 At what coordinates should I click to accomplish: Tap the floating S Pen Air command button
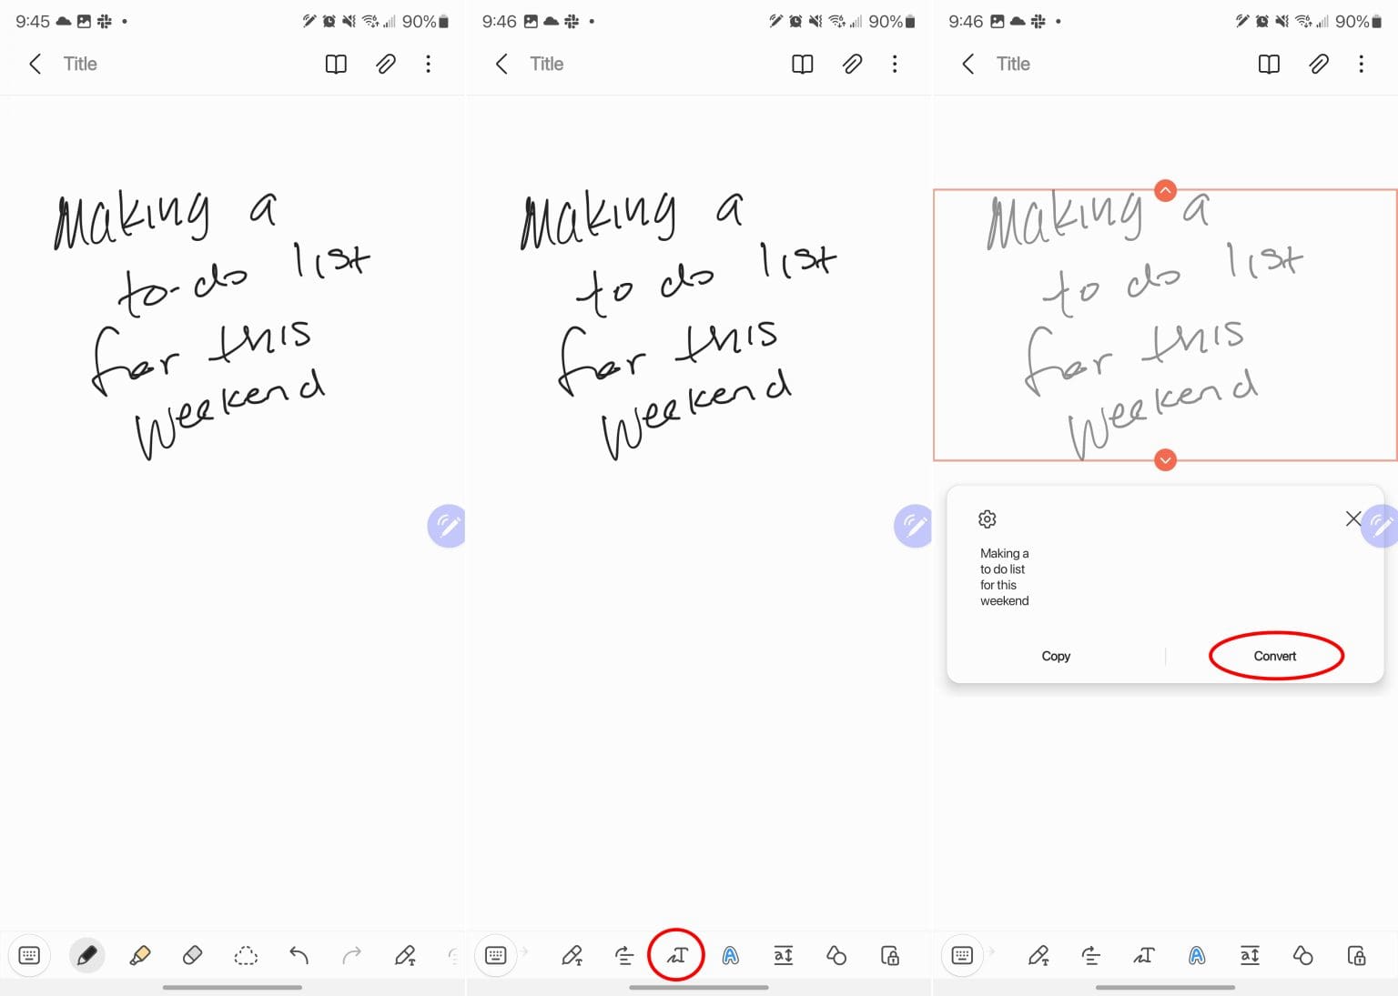(446, 526)
